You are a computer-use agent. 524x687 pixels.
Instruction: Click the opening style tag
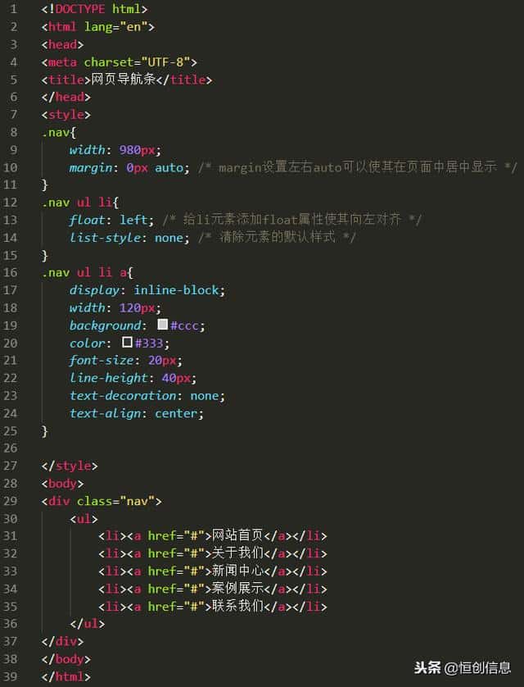[66, 115]
